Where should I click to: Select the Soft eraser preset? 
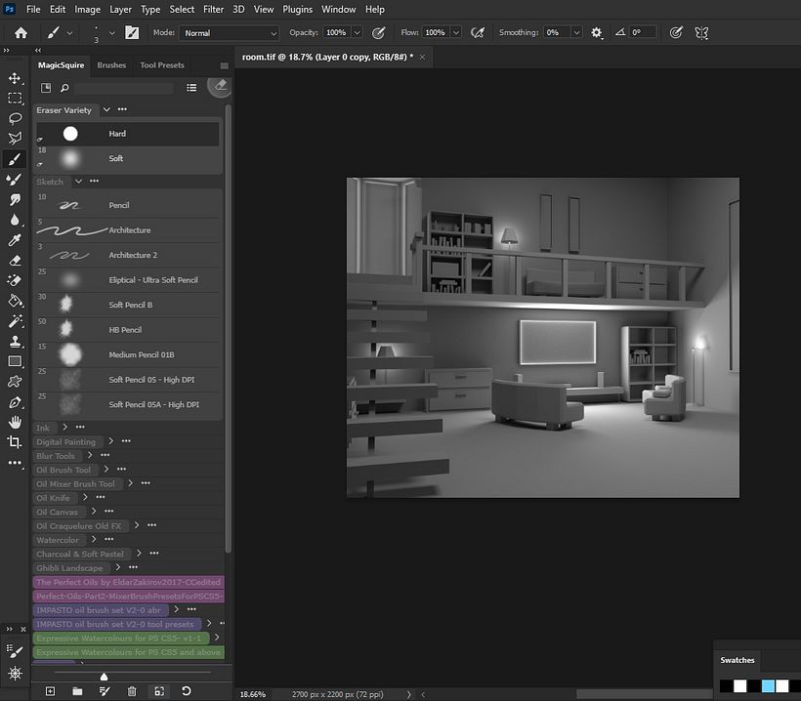pos(128,159)
